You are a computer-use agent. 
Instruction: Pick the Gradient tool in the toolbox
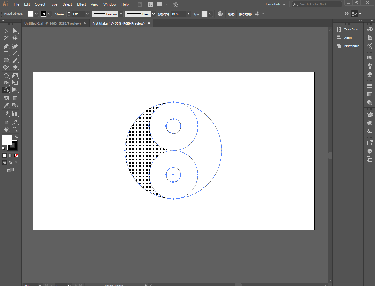15,98
